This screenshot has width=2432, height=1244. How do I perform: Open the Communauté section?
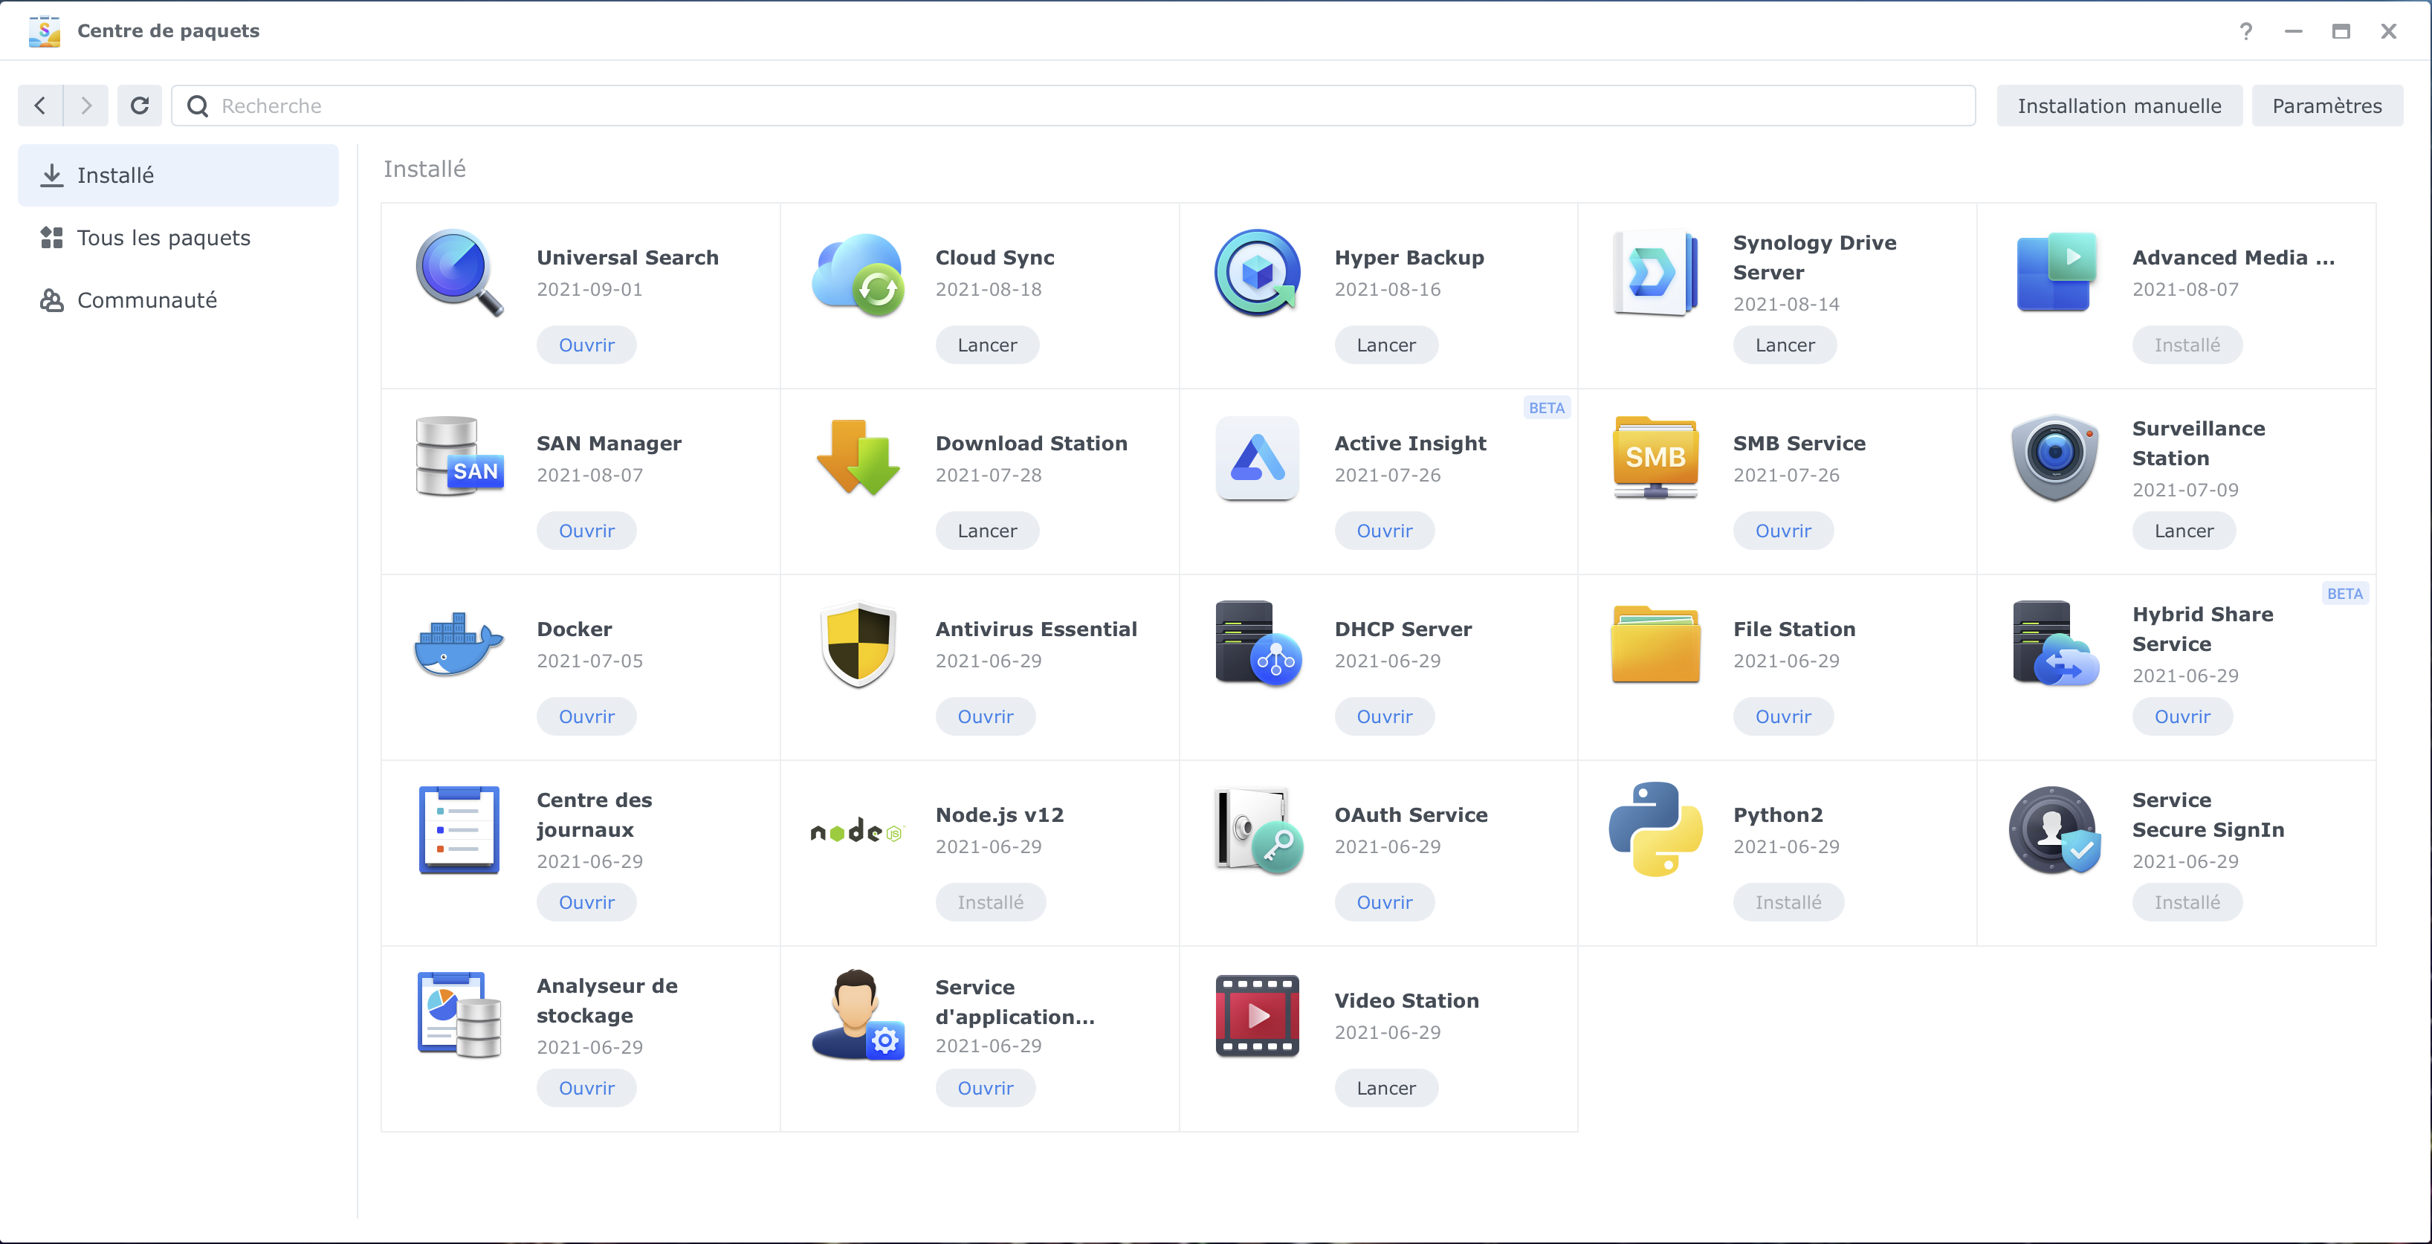click(x=146, y=300)
